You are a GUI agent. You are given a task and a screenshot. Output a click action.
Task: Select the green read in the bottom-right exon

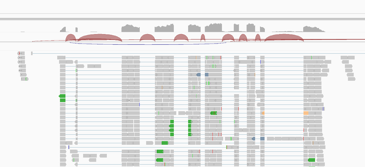point(311,160)
